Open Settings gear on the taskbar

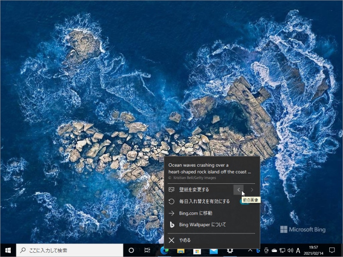(x=230, y=250)
